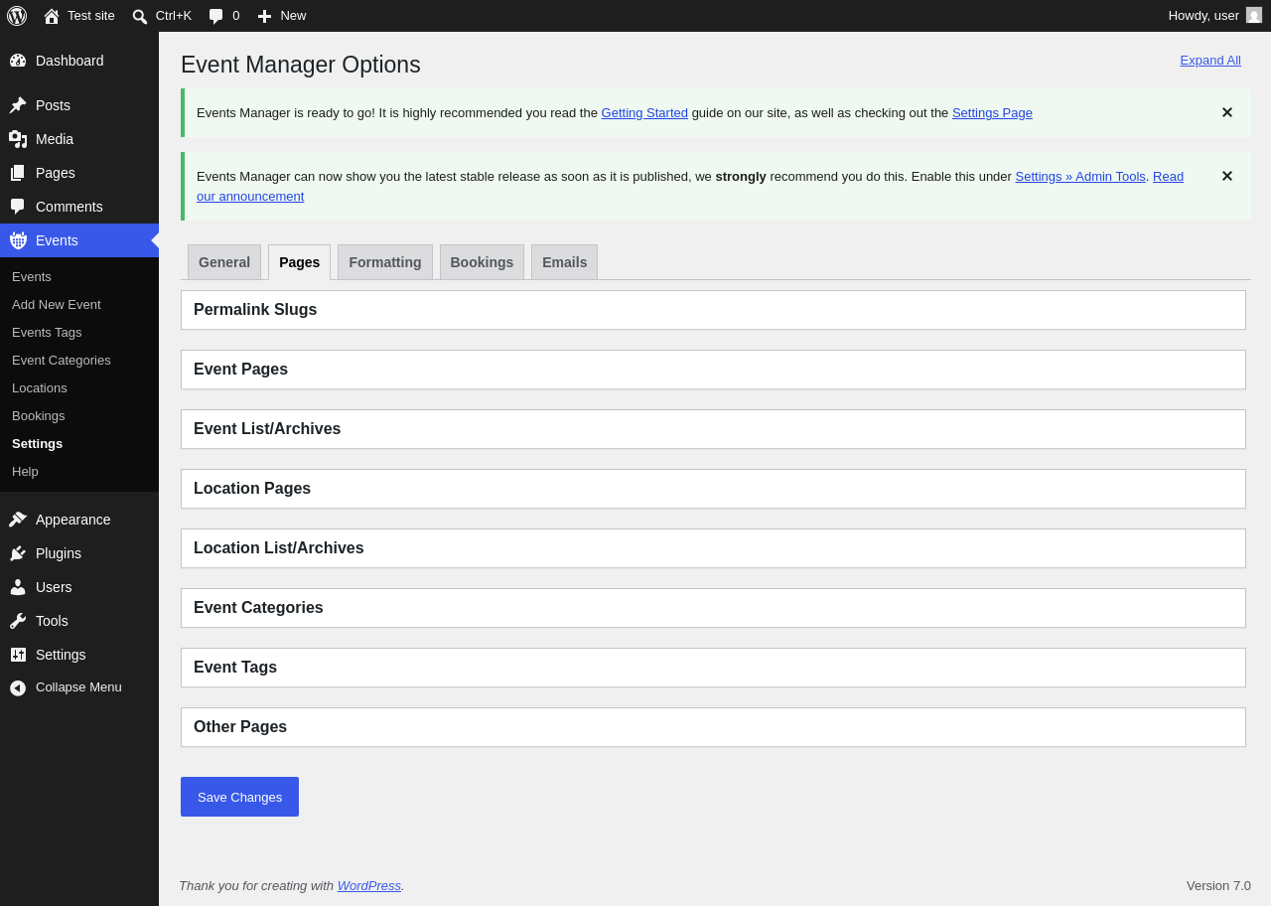The height and width of the screenshot is (906, 1271).
Task: Click the Settings sliders icon in sidebar
Action: tap(18, 655)
